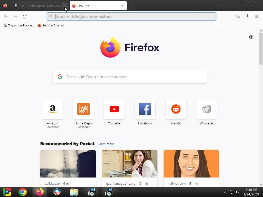The width and height of the screenshot is (263, 197).
Task: Open Getting Started bookmark
Action: 51,25
